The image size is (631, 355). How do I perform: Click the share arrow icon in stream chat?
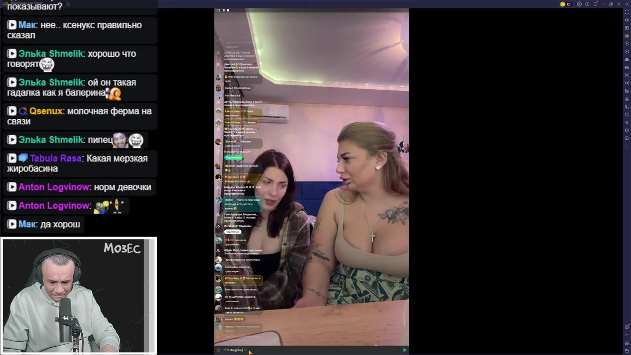pyautogui.click(x=218, y=226)
